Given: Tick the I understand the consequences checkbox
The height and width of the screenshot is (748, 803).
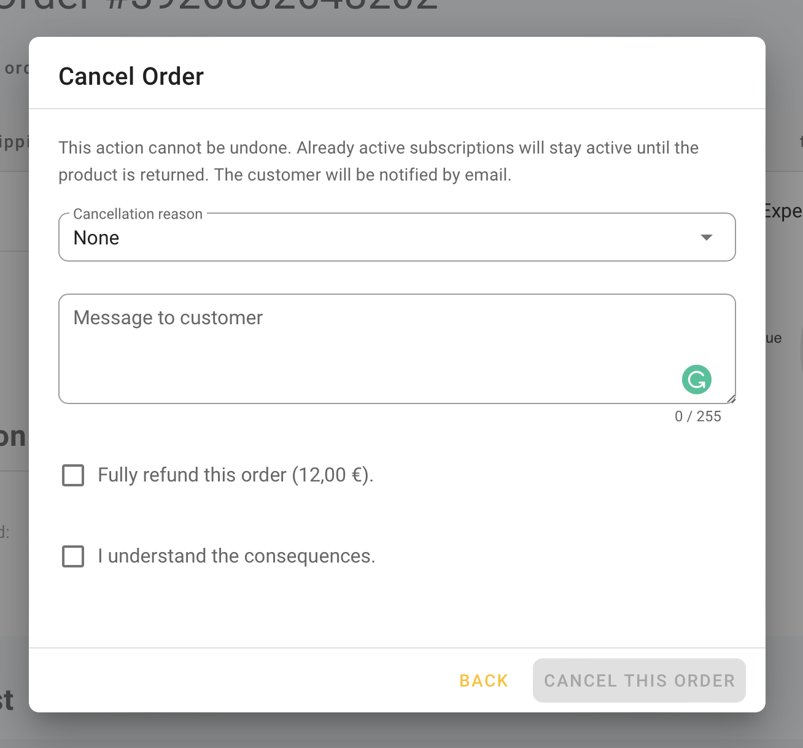Looking at the screenshot, I should 73,556.
